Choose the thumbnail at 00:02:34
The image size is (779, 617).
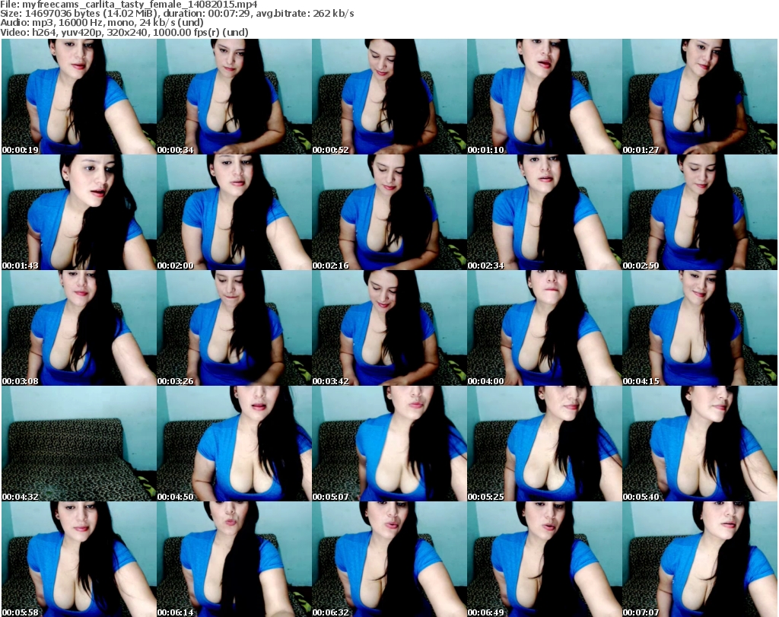point(545,212)
